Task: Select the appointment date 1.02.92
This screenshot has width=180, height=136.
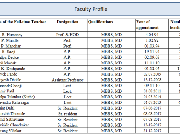Action: click(x=152, y=40)
